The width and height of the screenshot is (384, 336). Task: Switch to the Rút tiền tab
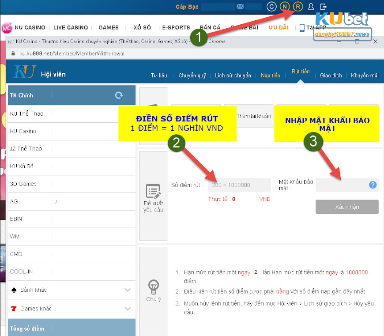tap(301, 72)
